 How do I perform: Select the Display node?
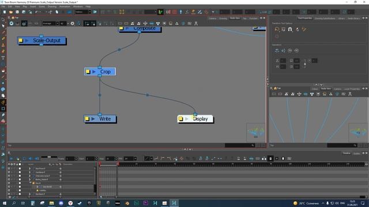195,119
